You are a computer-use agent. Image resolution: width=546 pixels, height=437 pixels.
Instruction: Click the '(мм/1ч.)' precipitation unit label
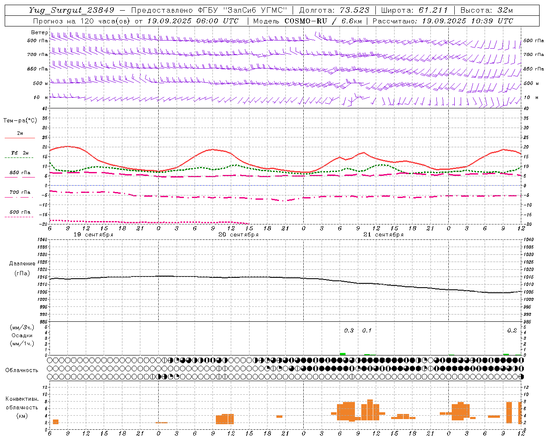22,344
